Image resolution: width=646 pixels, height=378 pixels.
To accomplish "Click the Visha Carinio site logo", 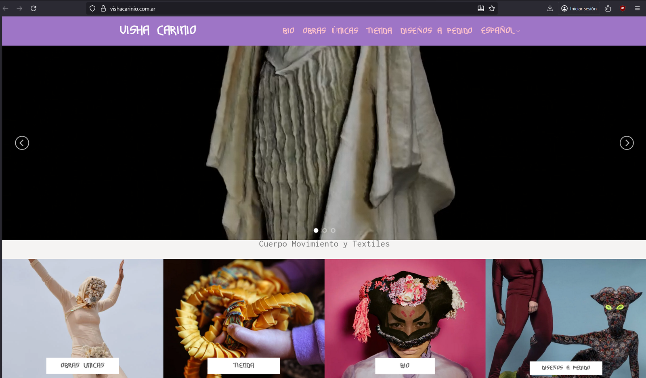I will [x=158, y=30].
